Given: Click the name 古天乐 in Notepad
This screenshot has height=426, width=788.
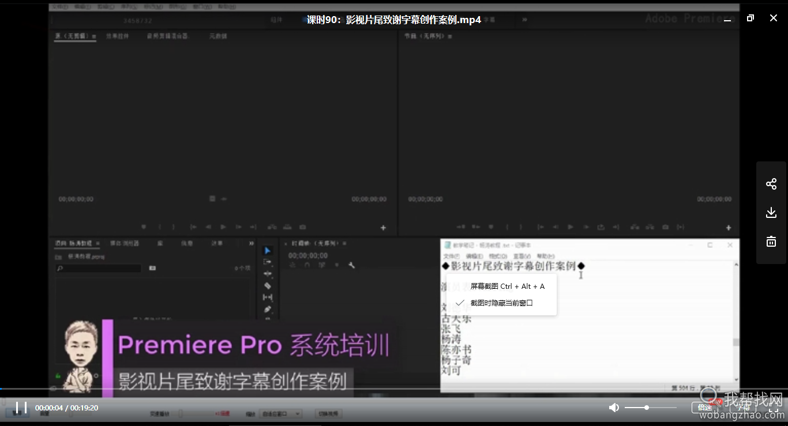Looking at the screenshot, I should pos(456,318).
